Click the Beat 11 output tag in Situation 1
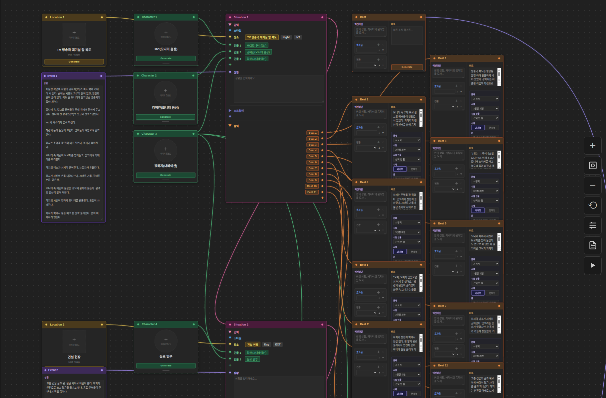This screenshot has width=606, height=398. [312, 192]
